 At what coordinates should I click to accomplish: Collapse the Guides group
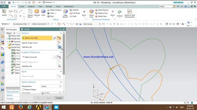[x=61, y=52]
